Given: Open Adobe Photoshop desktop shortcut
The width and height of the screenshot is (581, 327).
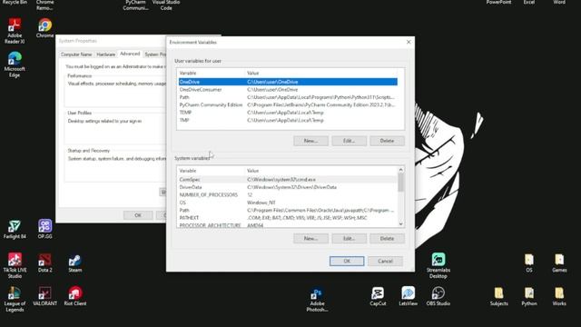Looking at the screenshot, I should [317, 300].
